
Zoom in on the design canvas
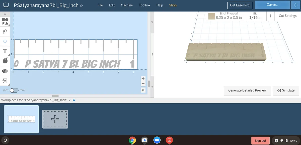(x=143, y=78)
